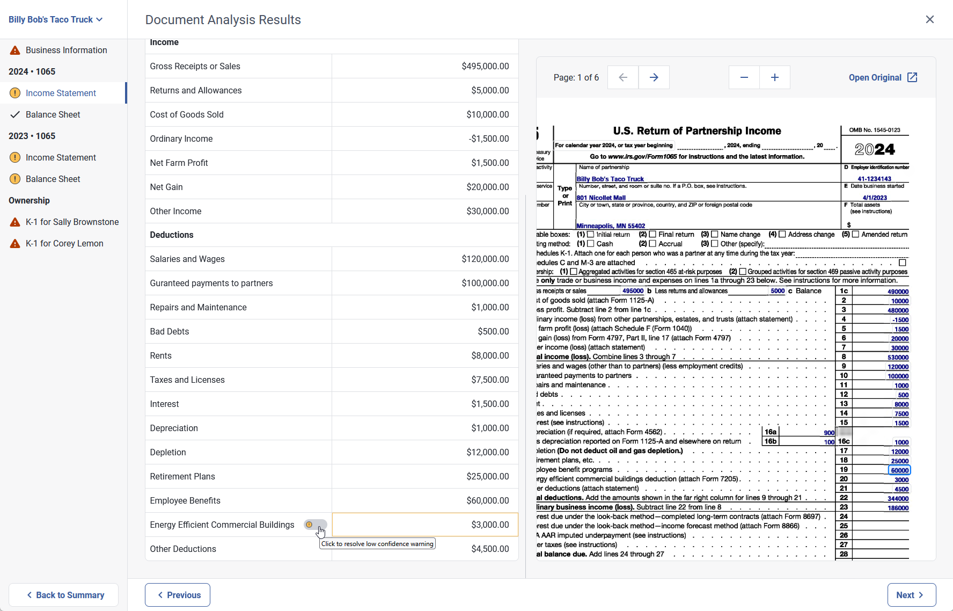Viewport: 953px width, 611px height.
Task: Click highlighted 60000 on form line 19
Action: point(900,470)
